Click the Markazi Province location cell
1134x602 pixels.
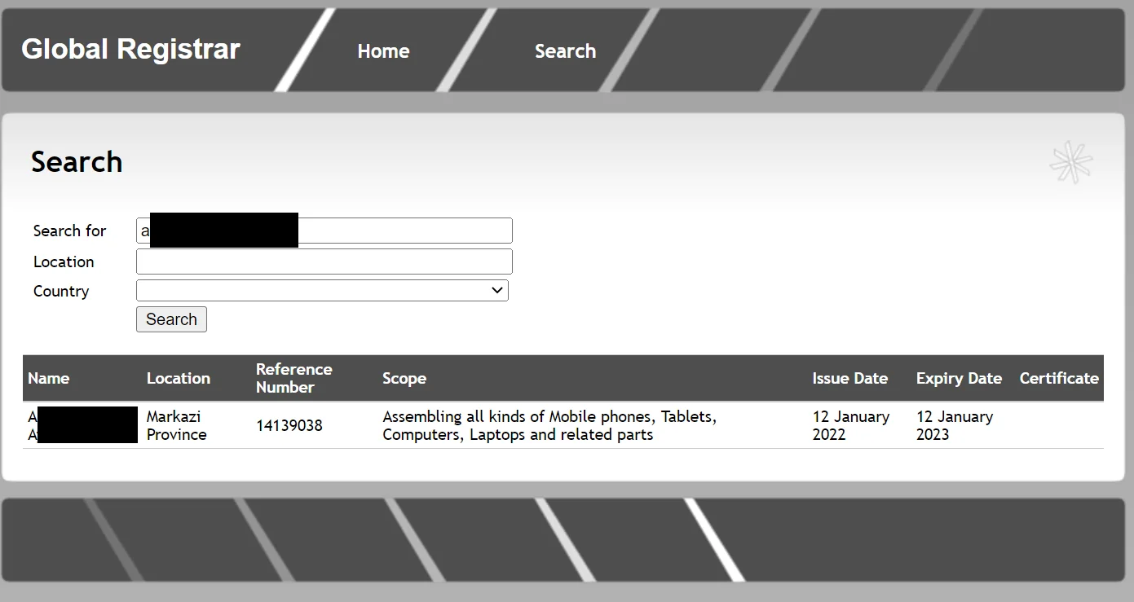176,425
